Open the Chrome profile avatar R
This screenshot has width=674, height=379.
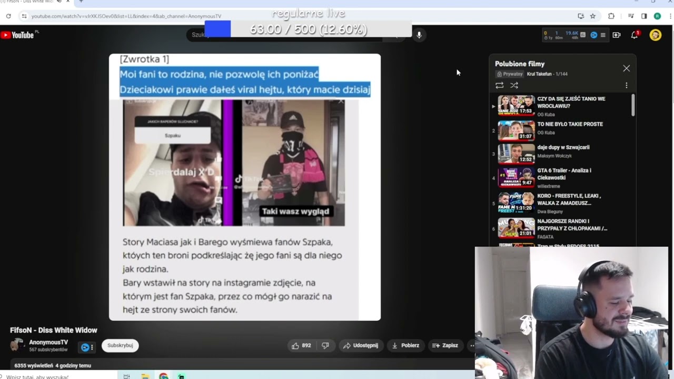click(657, 16)
